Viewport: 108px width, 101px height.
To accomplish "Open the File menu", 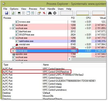I will point(5,9).
